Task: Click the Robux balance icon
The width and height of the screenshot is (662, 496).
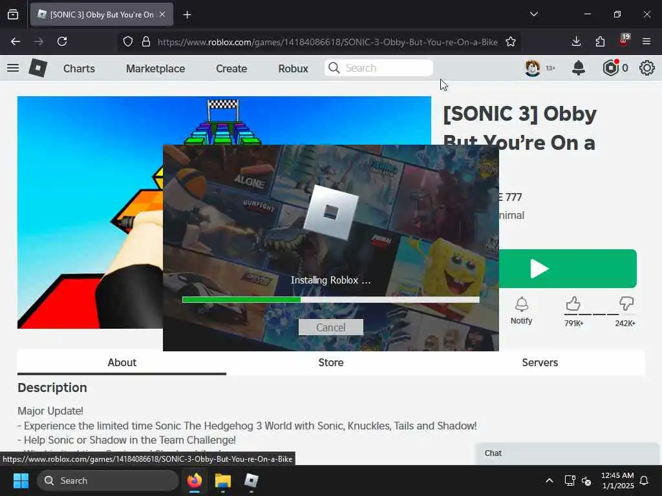Action: pos(610,68)
